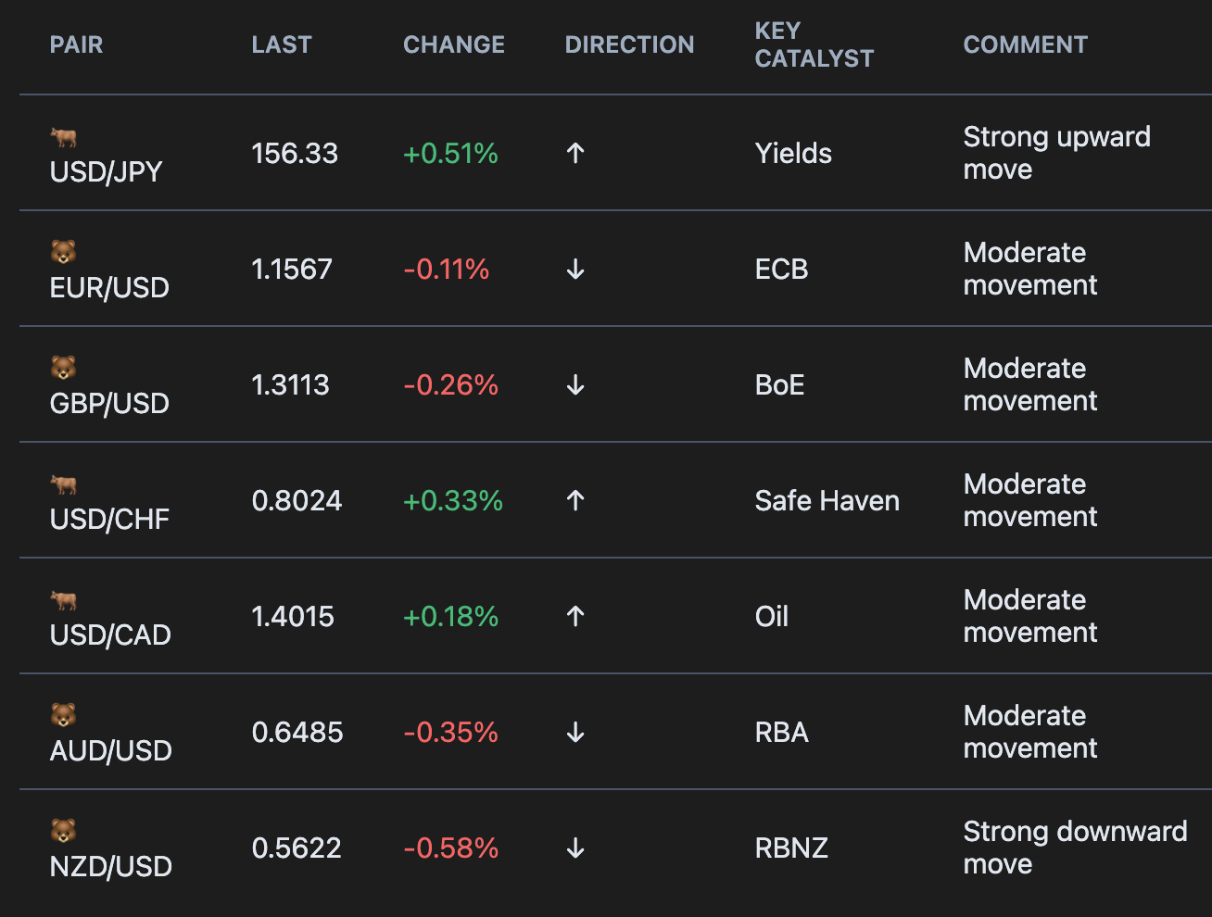Click the up arrow in the USD/CAD row
Screen dimensions: 1212x917
[x=575, y=617]
